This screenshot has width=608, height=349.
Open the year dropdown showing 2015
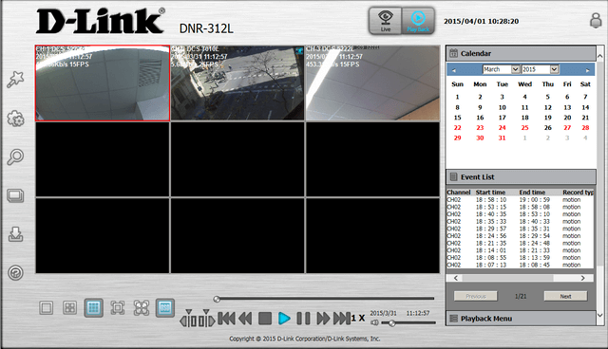point(541,69)
